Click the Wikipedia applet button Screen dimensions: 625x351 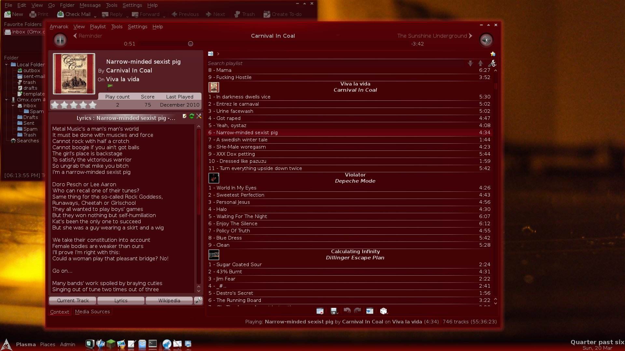coord(169,300)
